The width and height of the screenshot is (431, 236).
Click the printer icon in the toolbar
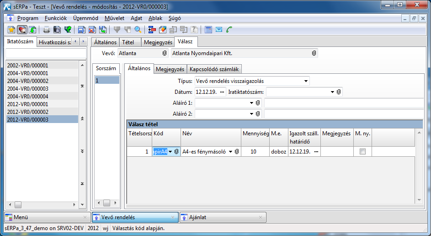47,30
